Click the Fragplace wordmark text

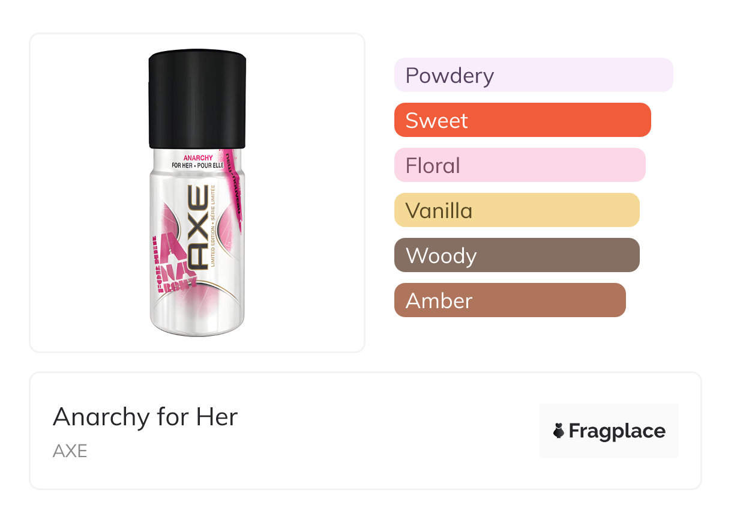click(x=617, y=431)
